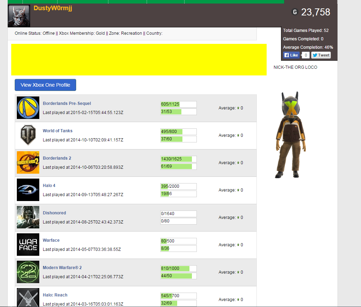The width and height of the screenshot is (361, 307).
Task: Open the Modern Warfare® 2 link
Action: [x=62, y=268]
